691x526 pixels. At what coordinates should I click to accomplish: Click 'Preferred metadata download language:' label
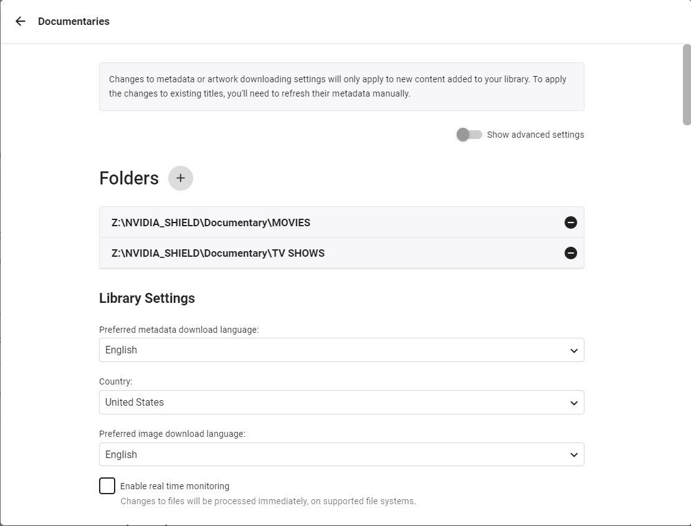tap(179, 330)
